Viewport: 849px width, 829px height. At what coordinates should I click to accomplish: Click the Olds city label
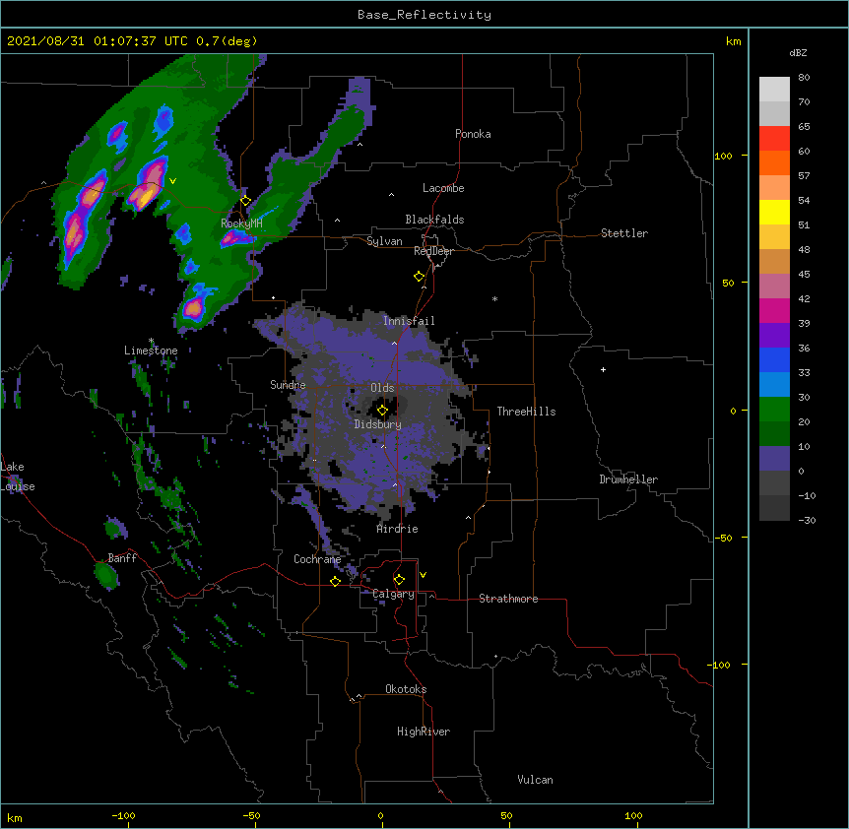[382, 388]
